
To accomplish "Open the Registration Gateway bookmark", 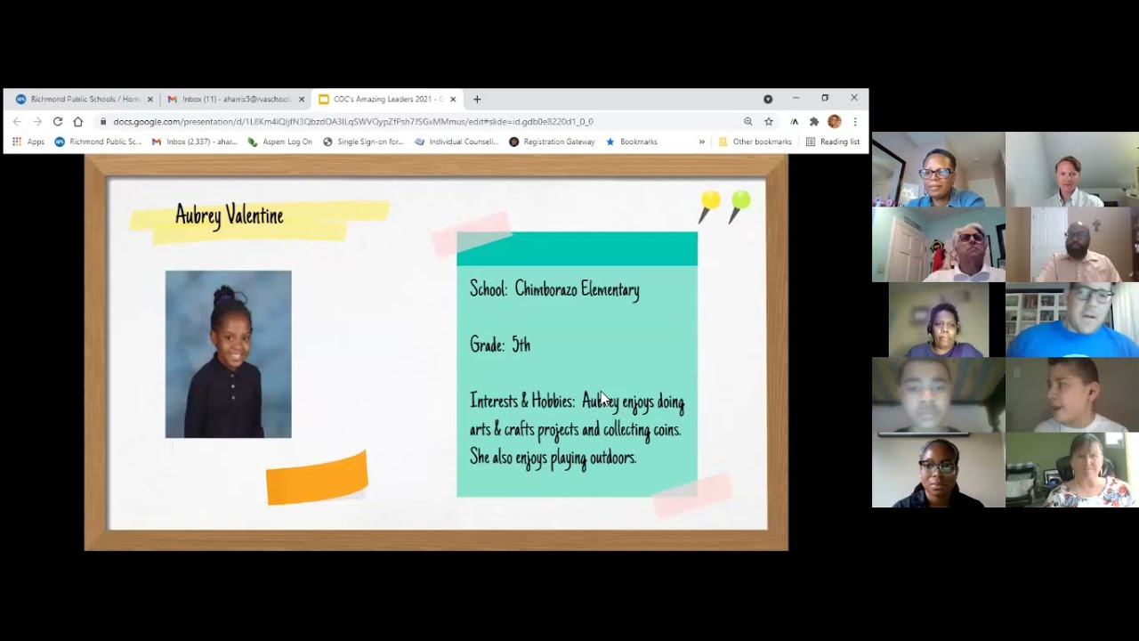I will (x=552, y=142).
